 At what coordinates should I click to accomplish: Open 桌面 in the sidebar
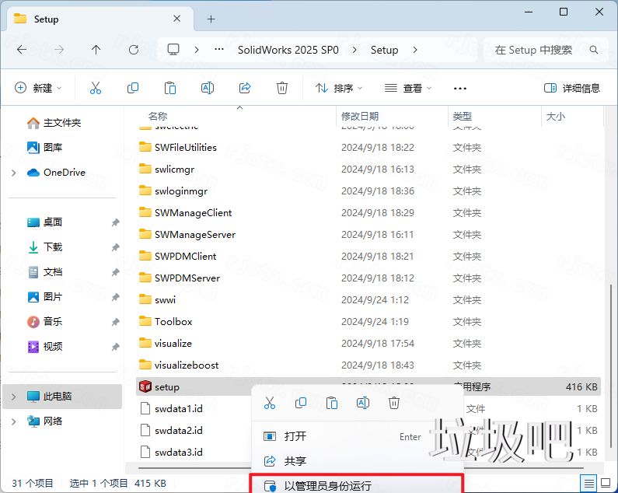point(44,222)
